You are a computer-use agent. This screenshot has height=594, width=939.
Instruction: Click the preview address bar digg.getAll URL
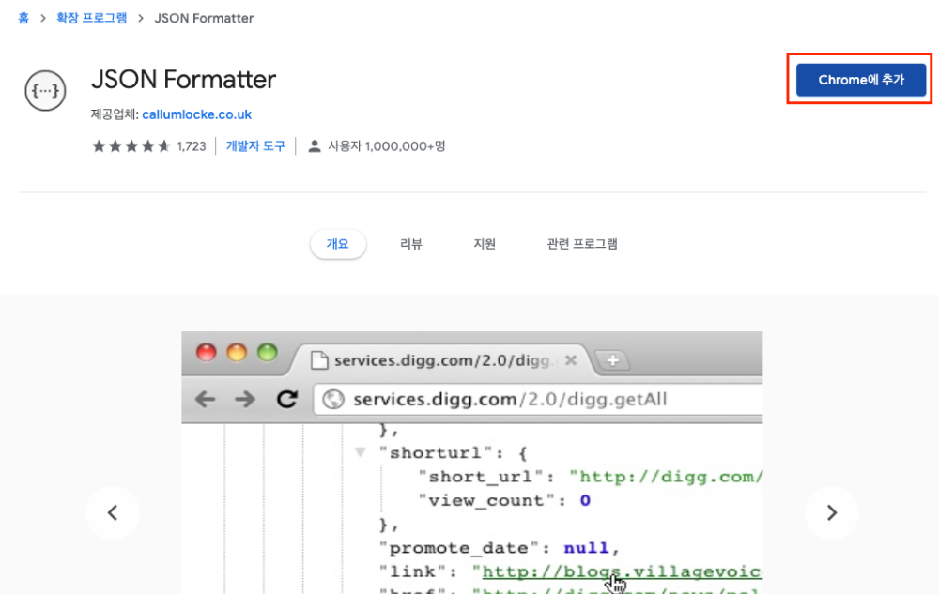click(x=510, y=399)
